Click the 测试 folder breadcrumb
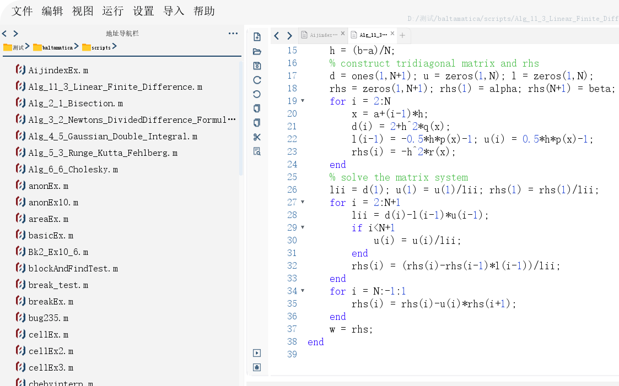The image size is (619, 386). (13, 47)
